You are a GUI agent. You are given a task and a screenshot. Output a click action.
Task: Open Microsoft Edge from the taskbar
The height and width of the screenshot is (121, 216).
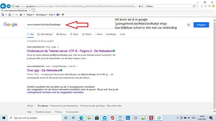click(x=82, y=118)
